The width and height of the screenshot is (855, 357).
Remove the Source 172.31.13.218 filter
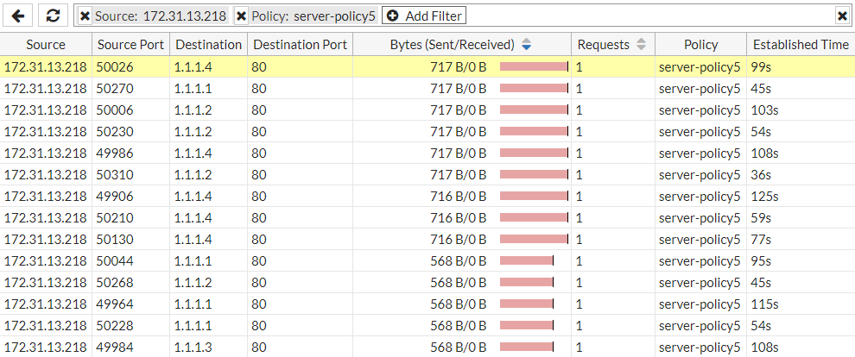click(x=85, y=16)
